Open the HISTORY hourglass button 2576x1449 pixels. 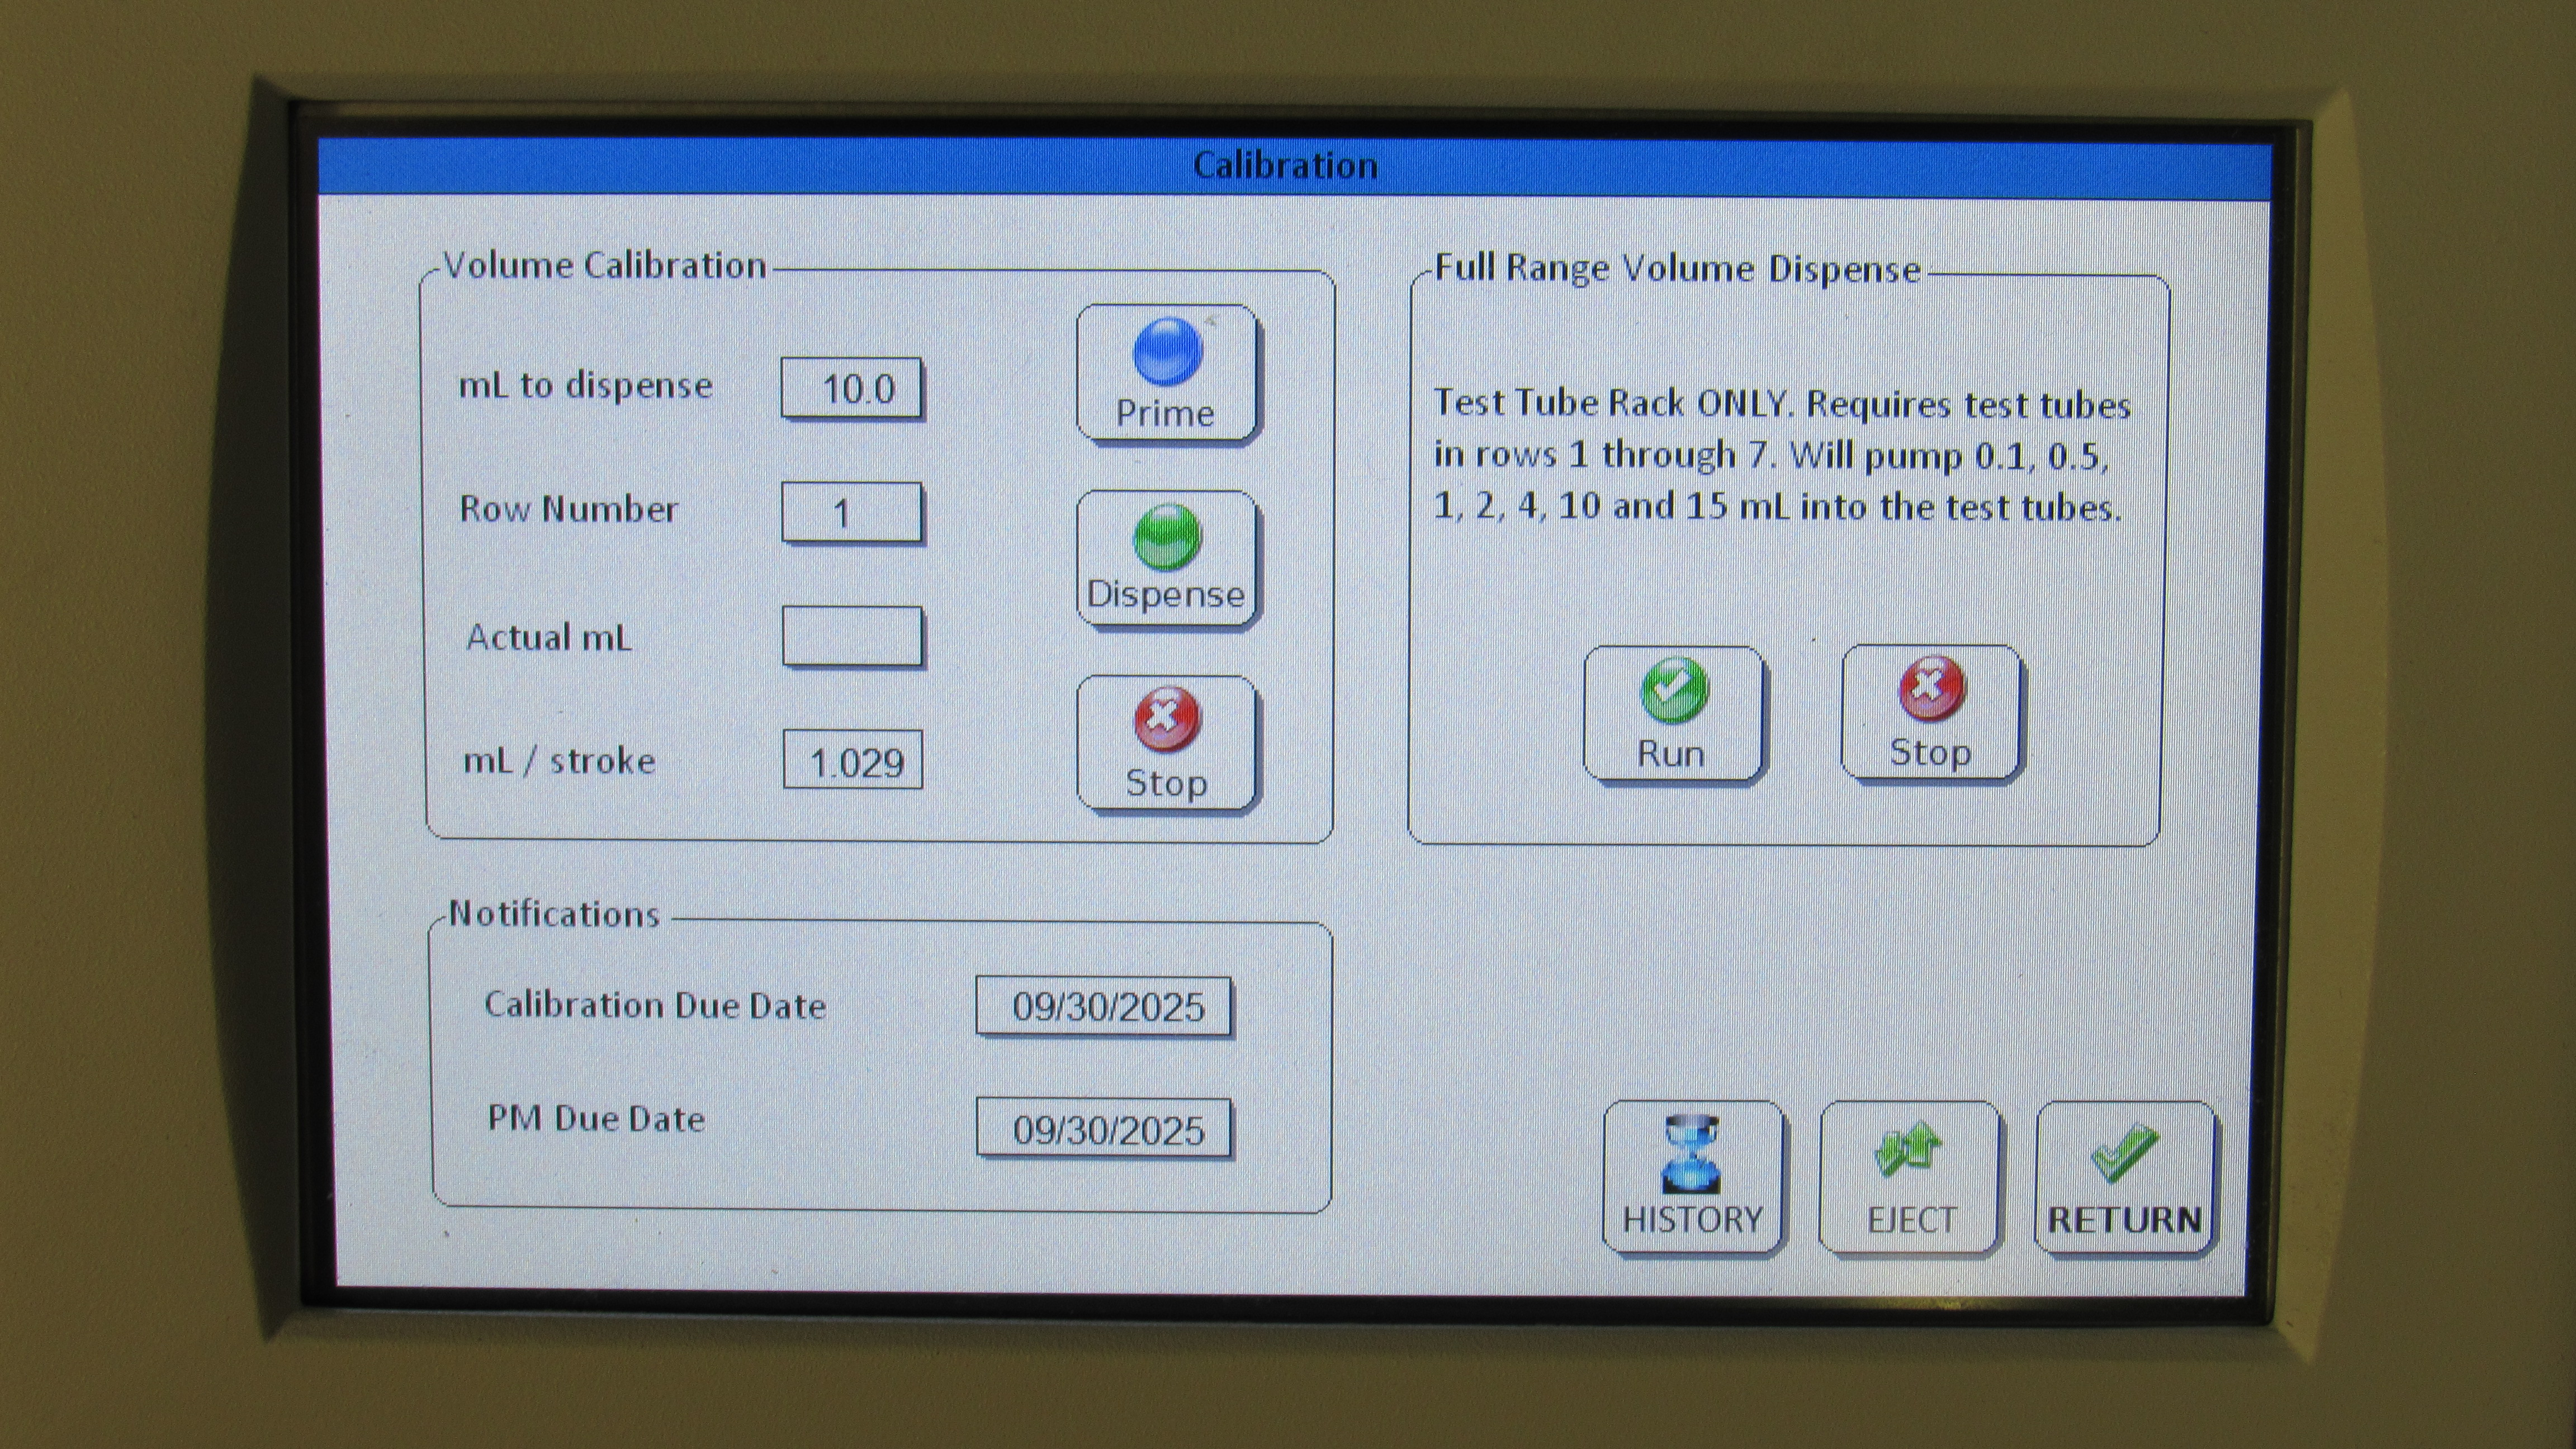[1692, 1176]
